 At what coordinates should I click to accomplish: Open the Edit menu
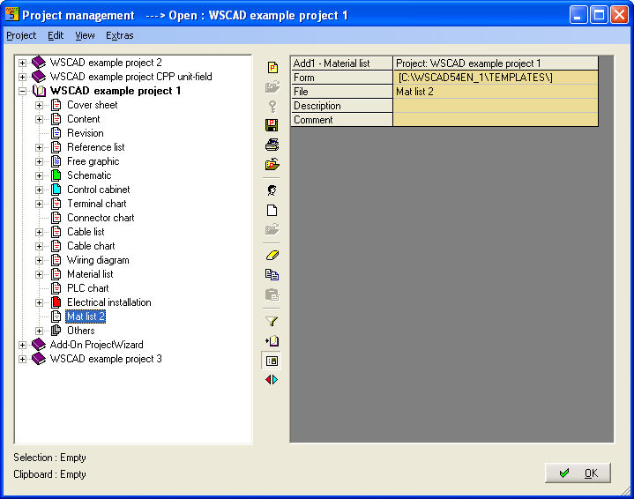pyautogui.click(x=56, y=35)
